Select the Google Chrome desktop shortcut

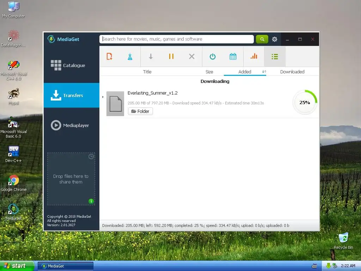pos(14,183)
